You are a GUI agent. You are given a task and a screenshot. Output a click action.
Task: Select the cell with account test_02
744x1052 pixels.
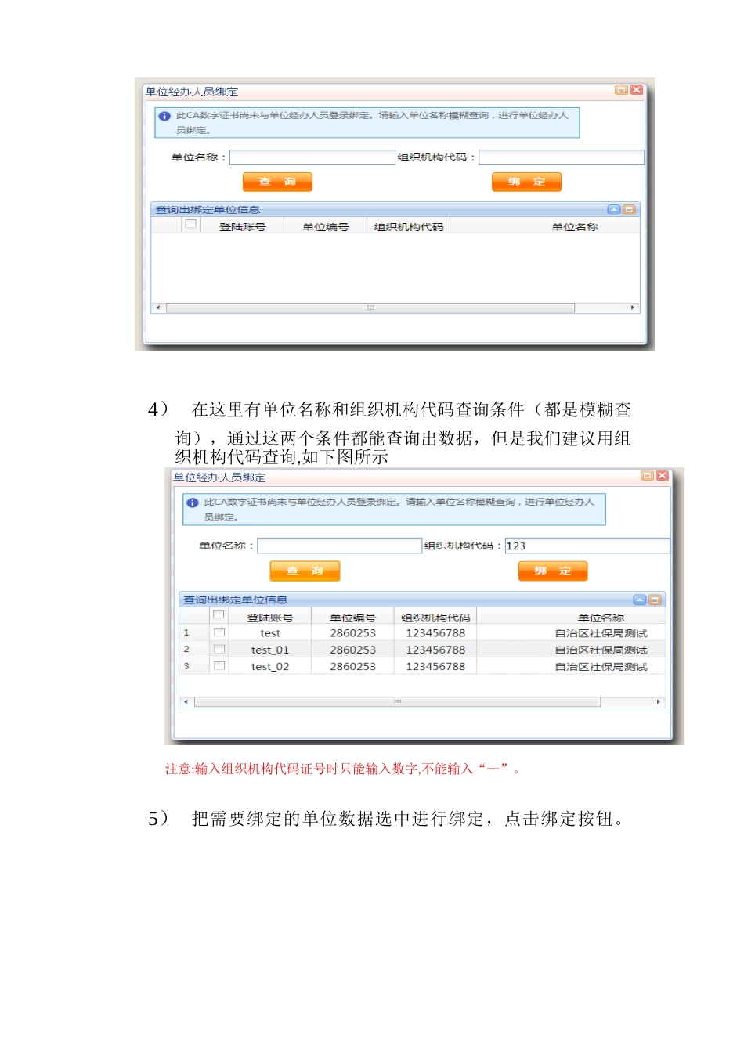270,666
